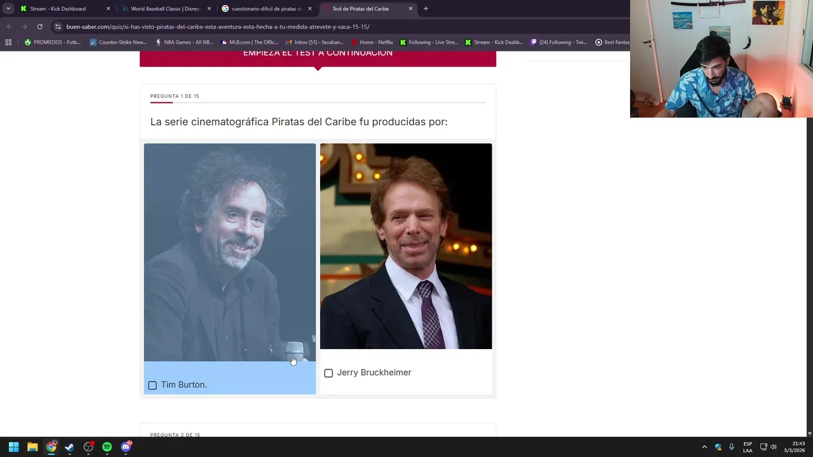This screenshot has height=457, width=813.
Task: Close the Stream - Kick Dashboard tab
Action: 108,9
